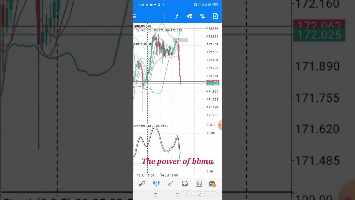Tap the grey pending order box on chart
355x200 pixels.
(x=181, y=40)
